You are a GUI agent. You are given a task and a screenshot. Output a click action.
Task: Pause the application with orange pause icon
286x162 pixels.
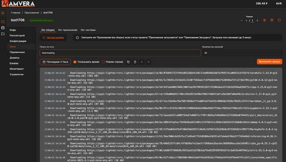coord(264,20)
